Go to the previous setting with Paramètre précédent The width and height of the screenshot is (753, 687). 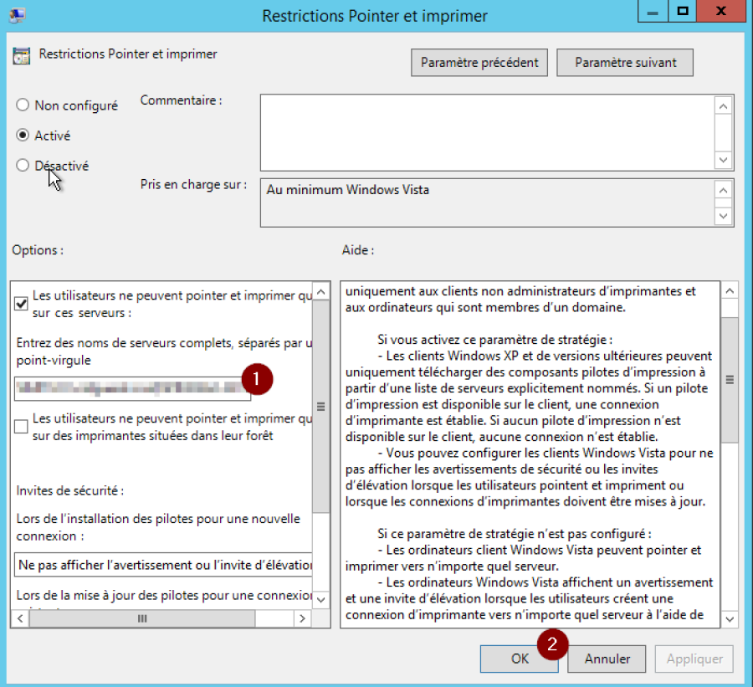coord(479,63)
